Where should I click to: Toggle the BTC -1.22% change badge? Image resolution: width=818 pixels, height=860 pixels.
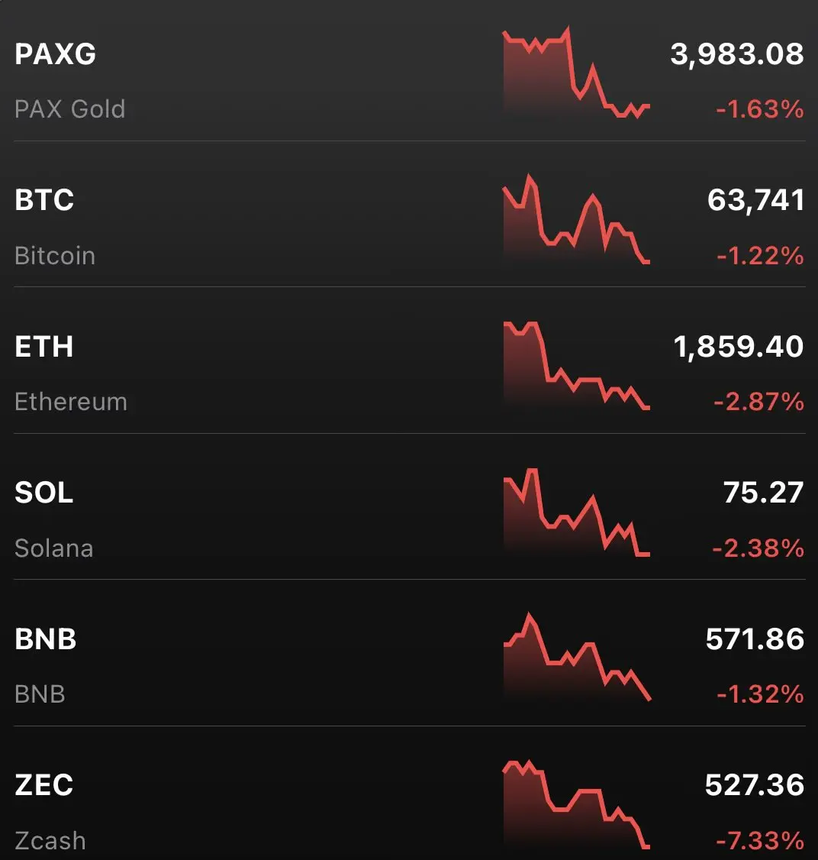tap(761, 256)
